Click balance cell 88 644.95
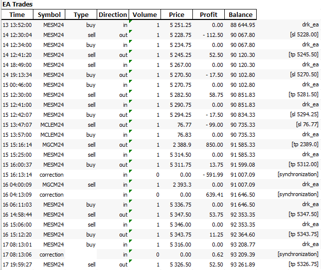This screenshot has width=321, height=270. (243, 25)
